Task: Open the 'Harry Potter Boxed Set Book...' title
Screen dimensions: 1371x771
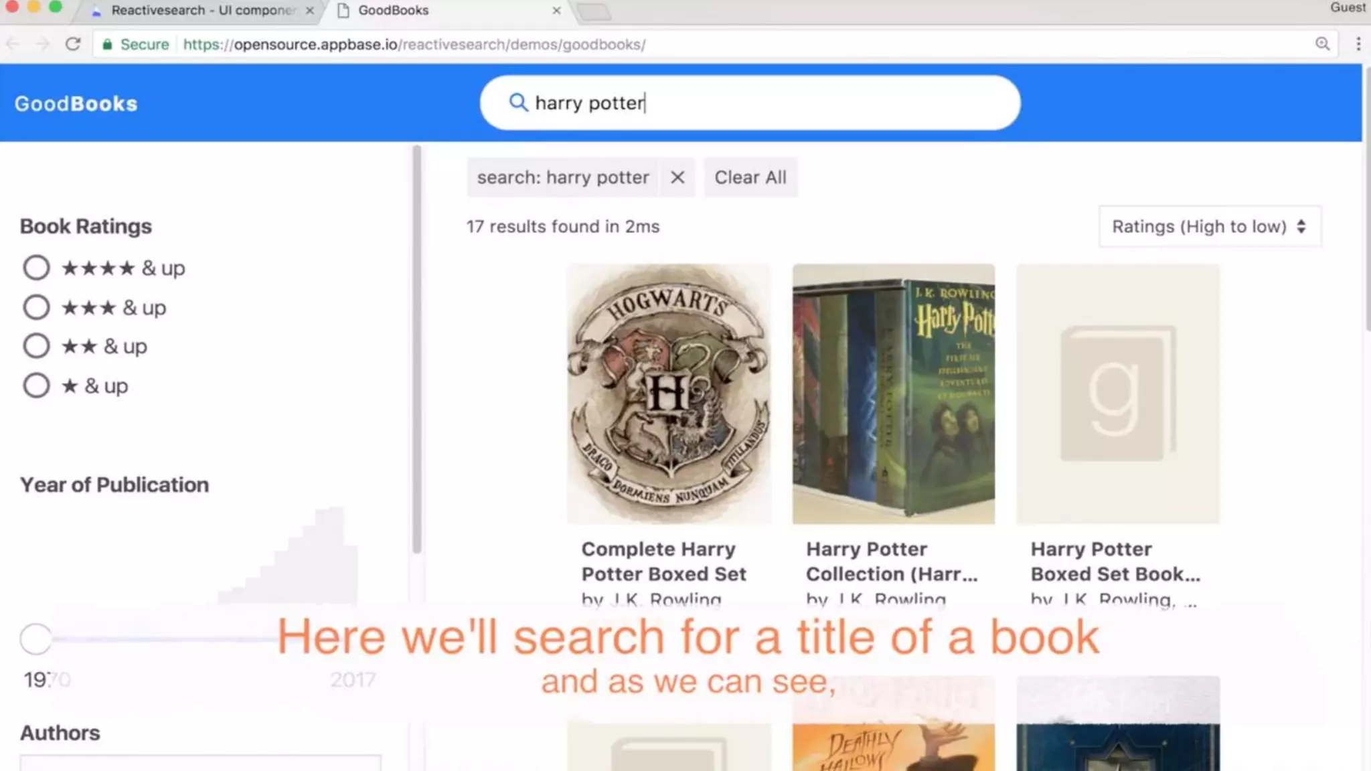Action: point(1115,562)
